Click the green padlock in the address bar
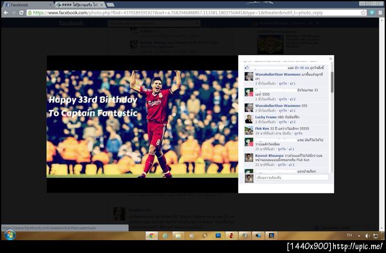This screenshot has height=253, width=386. (30, 13)
